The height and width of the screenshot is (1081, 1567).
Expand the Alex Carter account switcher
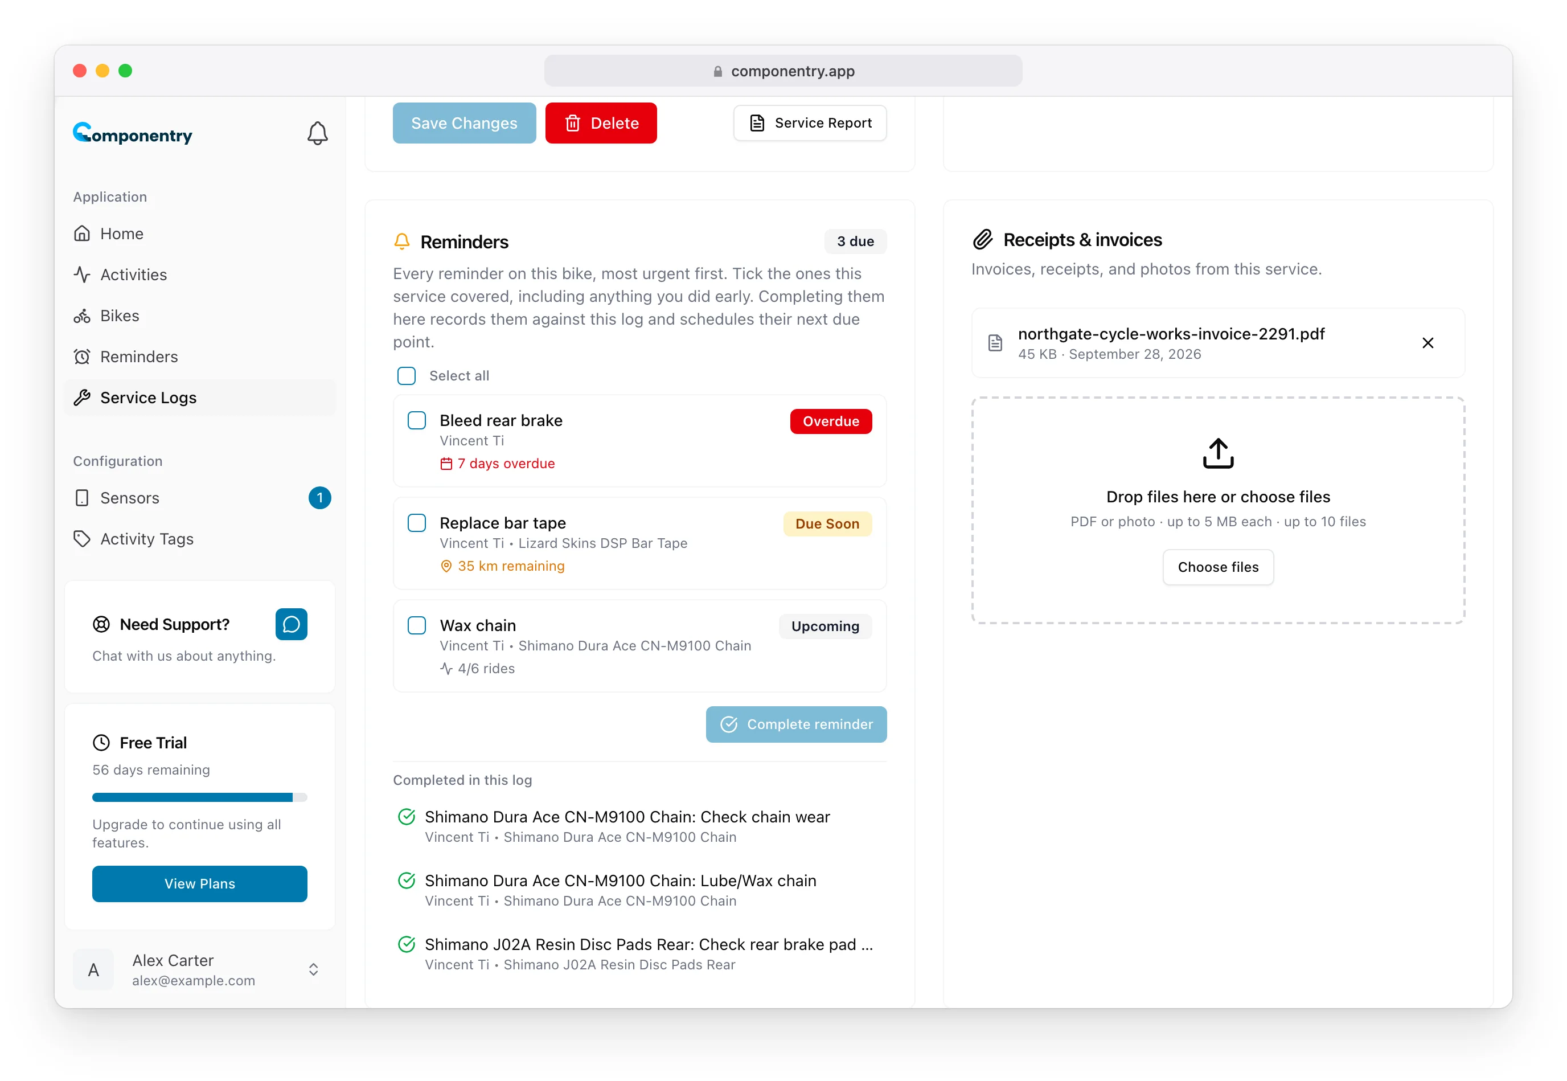click(200, 970)
